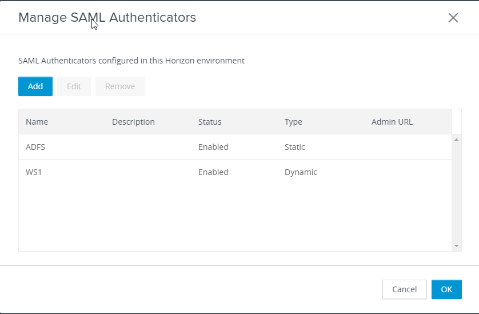Select the ADFS authenticator row

pos(235,147)
